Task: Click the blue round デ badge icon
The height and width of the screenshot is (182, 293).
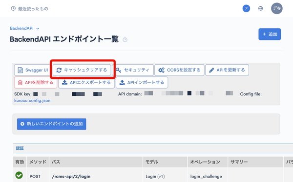Action: (x=246, y=8)
